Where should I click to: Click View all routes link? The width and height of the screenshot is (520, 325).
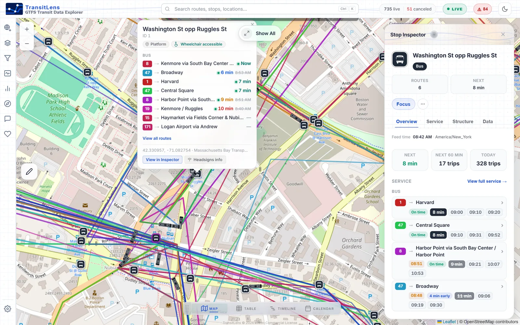[157, 138]
